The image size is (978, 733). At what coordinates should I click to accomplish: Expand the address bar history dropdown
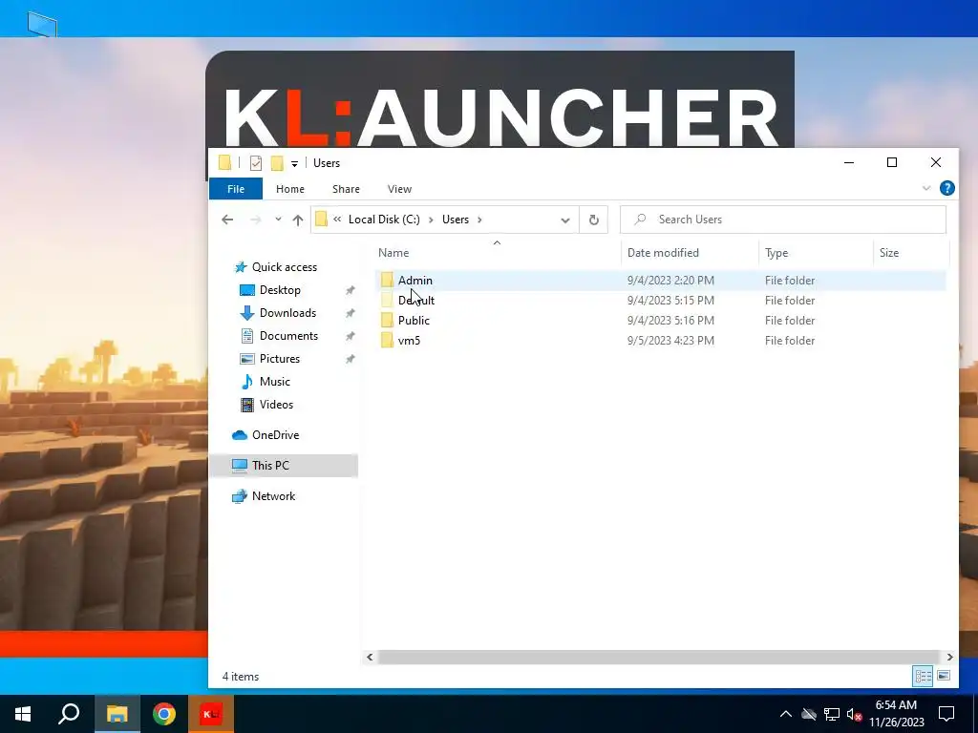coord(565,220)
